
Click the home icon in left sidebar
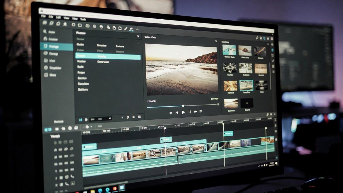click(x=45, y=39)
